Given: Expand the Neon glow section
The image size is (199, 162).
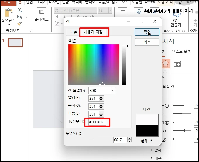Looking at the screenshot, I should pos(156,158).
